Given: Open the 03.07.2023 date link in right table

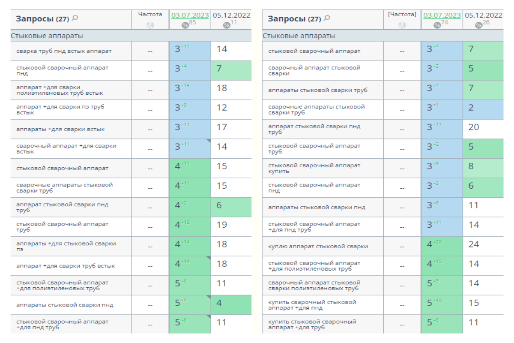Looking at the screenshot, I should (x=442, y=15).
